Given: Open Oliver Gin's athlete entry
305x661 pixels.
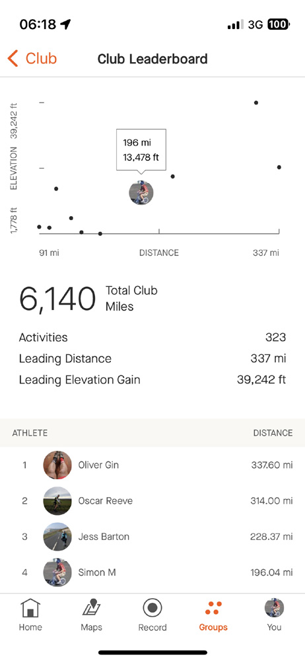Looking at the screenshot, I should click(152, 465).
